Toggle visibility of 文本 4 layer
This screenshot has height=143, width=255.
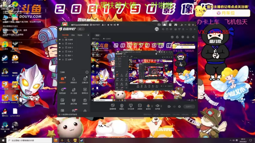(x=60, y=44)
